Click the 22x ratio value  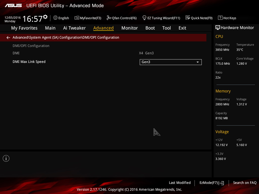point(218,77)
